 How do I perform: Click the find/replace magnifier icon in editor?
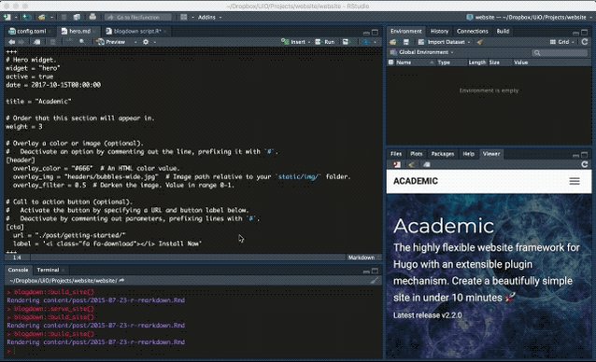[x=81, y=42]
